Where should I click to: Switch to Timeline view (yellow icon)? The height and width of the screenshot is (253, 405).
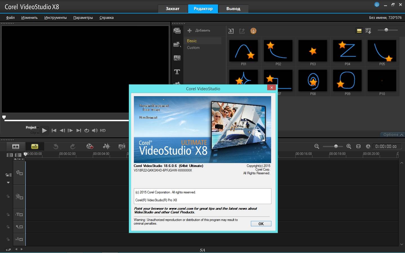point(35,146)
